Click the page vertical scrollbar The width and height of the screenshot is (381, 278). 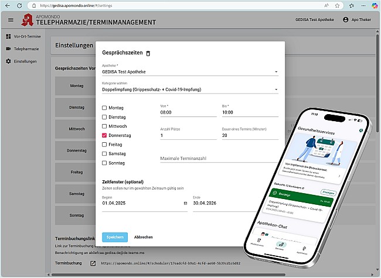pyautogui.click(x=377, y=83)
